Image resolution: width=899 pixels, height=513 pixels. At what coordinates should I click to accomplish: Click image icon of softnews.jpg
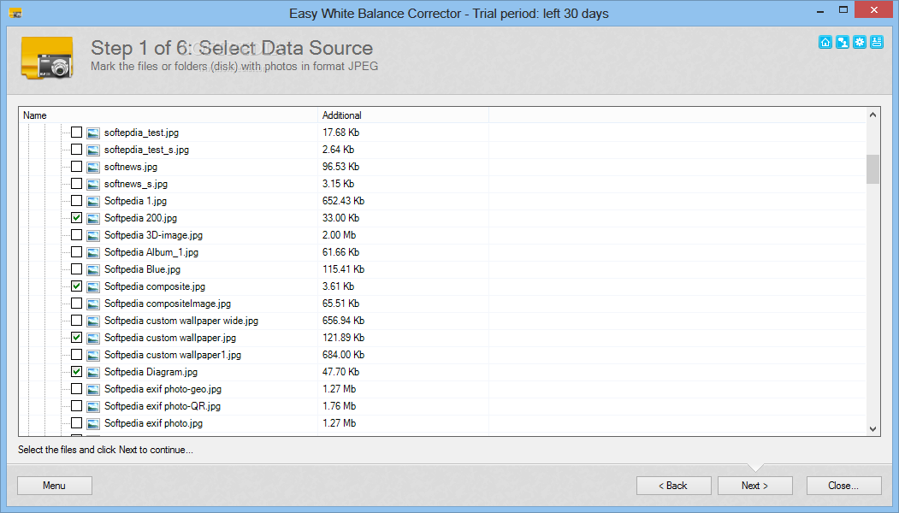(93, 168)
